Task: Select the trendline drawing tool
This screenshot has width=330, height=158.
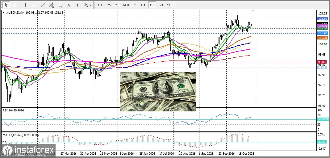Action: click(x=43, y=5)
